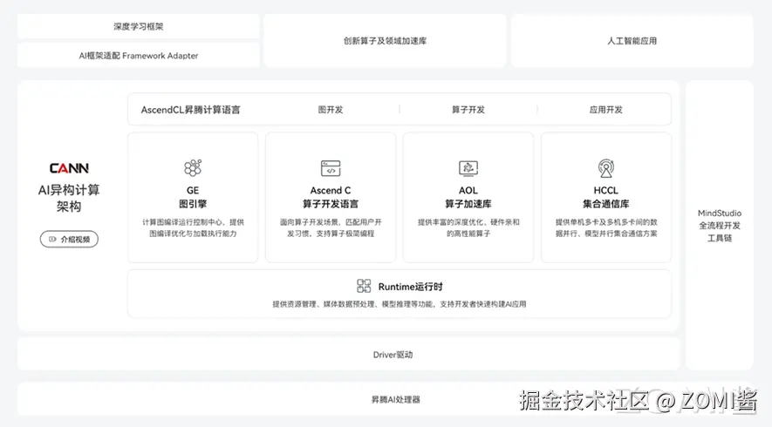Image resolution: width=772 pixels, height=427 pixels.
Task: Click the GE 图引擎 title
Action: [193, 197]
